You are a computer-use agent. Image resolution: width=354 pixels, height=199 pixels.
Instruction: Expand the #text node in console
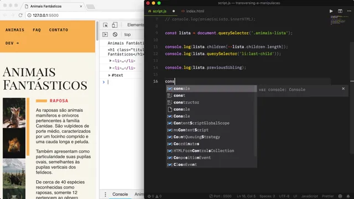(110, 75)
